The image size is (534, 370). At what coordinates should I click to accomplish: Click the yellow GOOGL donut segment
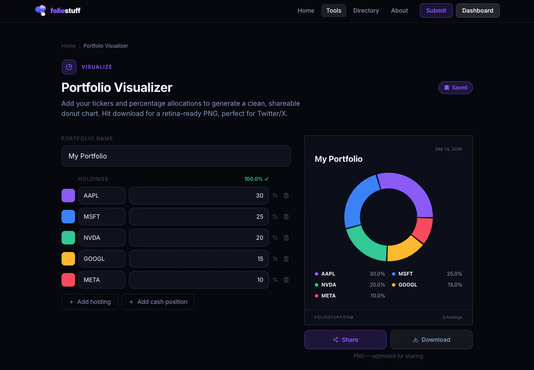[x=404, y=249]
